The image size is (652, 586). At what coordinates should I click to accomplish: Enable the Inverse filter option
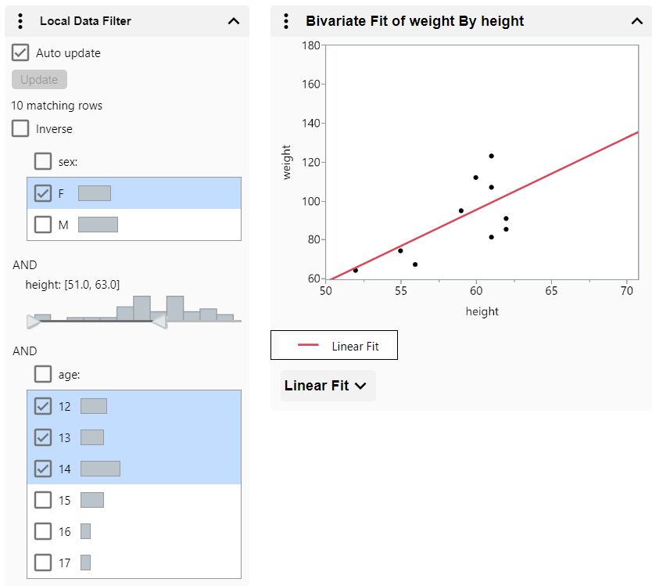coord(20,128)
